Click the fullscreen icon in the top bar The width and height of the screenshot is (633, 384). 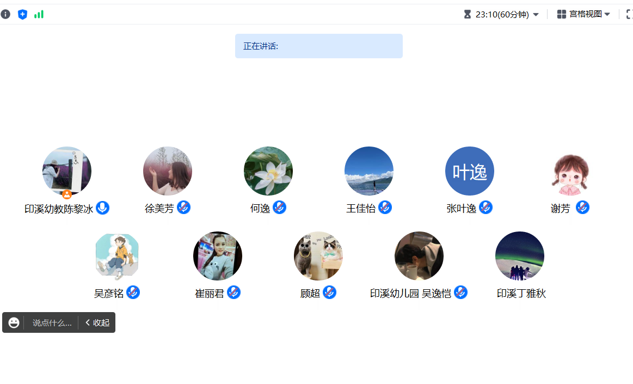[629, 15]
